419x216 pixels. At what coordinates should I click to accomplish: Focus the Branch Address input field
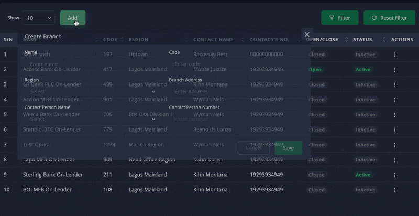pyautogui.click(x=236, y=91)
